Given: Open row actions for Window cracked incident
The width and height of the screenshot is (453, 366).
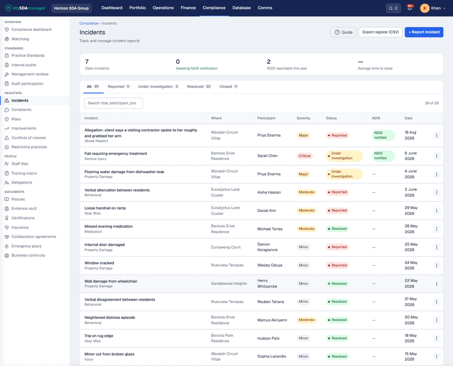Looking at the screenshot, I should coord(436,265).
